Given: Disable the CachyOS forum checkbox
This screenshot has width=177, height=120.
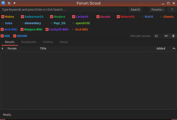Looking at the screenshot, I should (74, 17).
